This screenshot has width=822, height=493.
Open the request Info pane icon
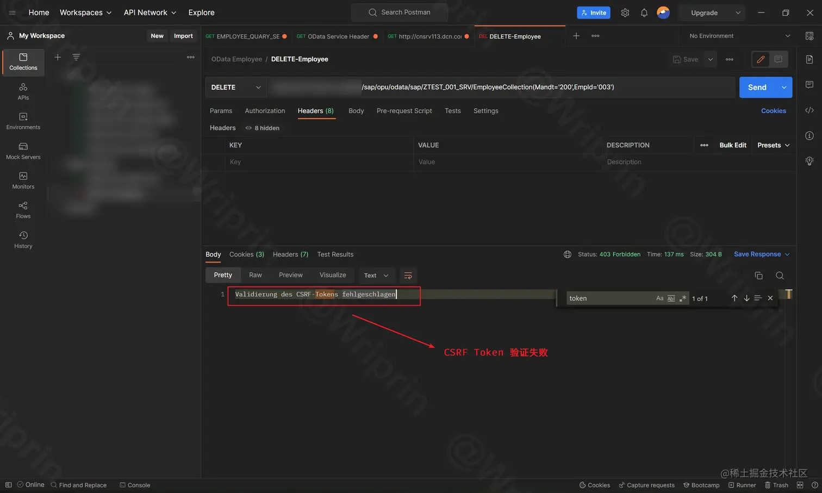(809, 135)
